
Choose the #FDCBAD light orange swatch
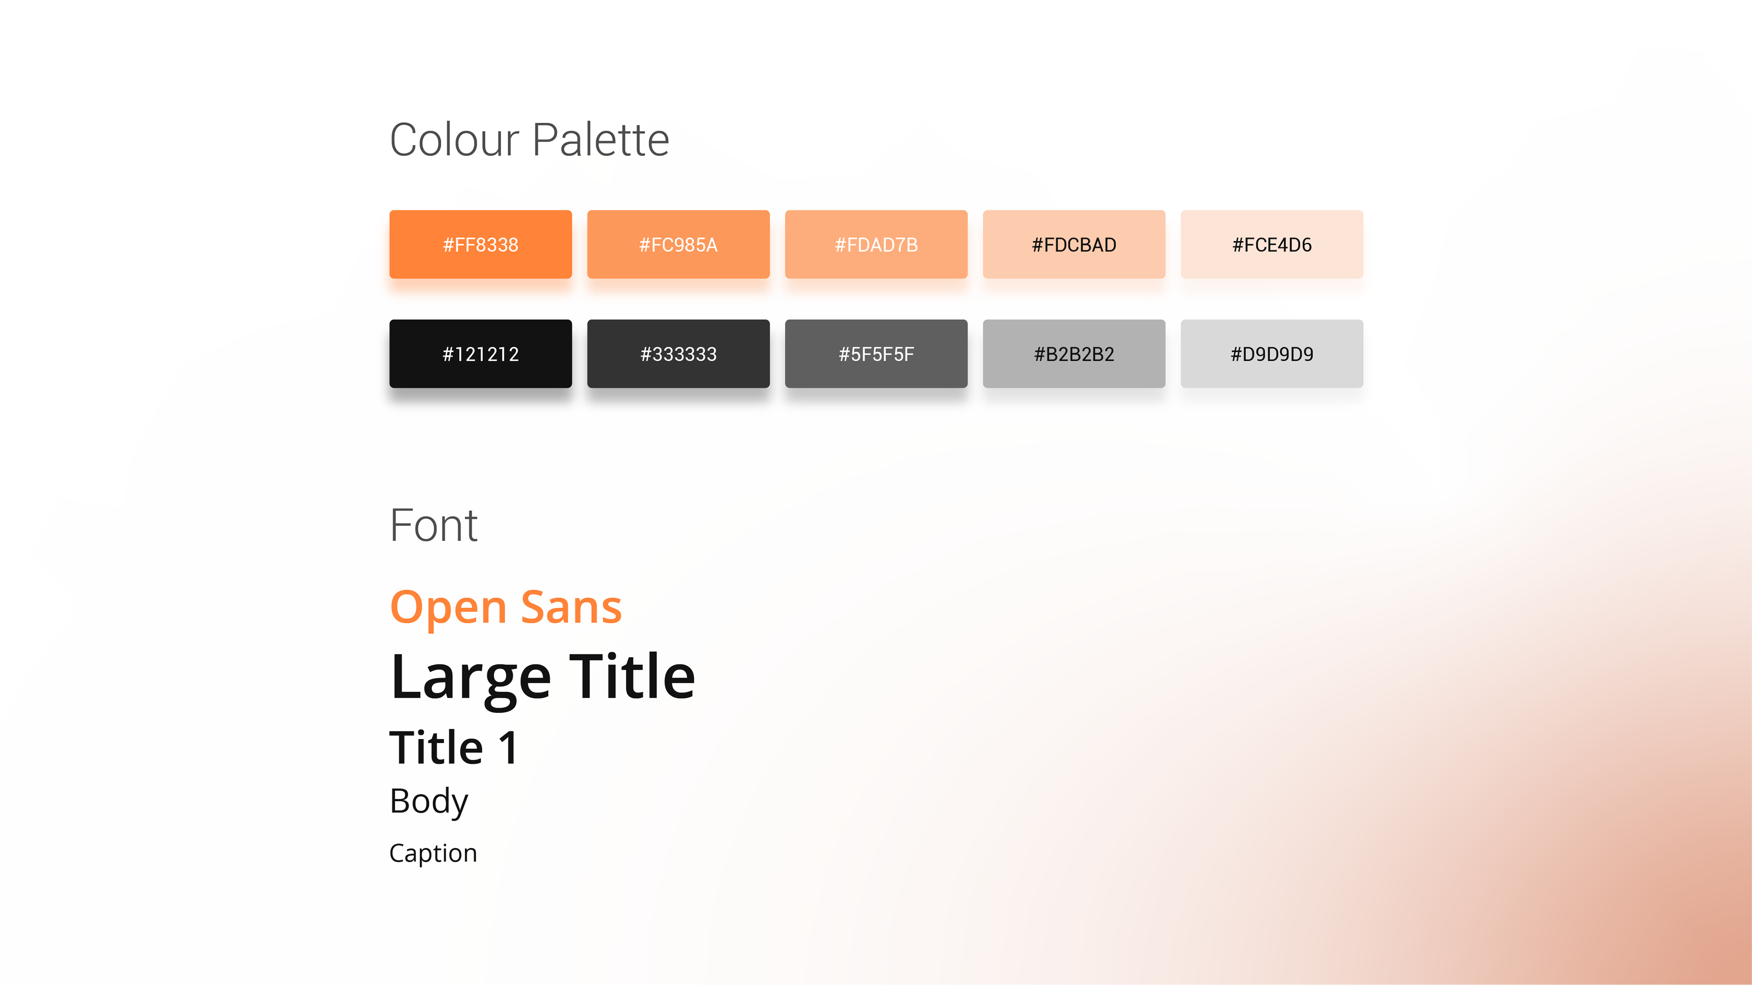tap(1074, 244)
